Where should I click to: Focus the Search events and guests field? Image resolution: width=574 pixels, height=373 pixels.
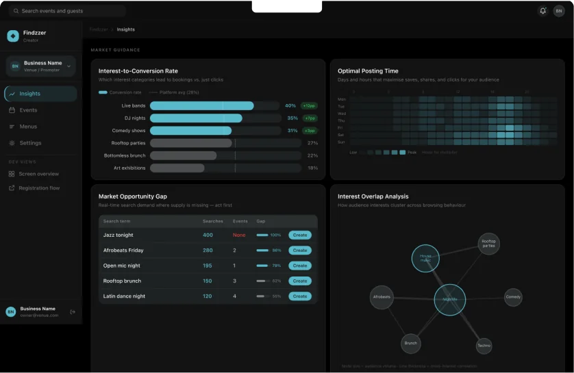point(67,11)
